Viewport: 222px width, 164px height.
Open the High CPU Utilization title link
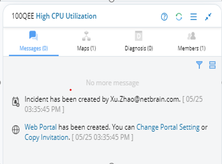click(66, 16)
